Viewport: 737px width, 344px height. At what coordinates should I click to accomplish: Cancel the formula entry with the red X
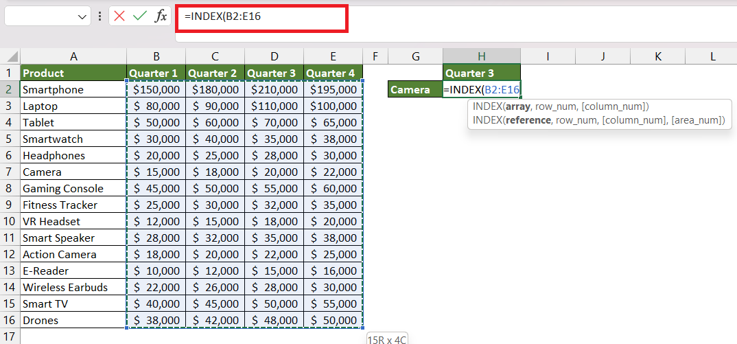click(x=119, y=16)
